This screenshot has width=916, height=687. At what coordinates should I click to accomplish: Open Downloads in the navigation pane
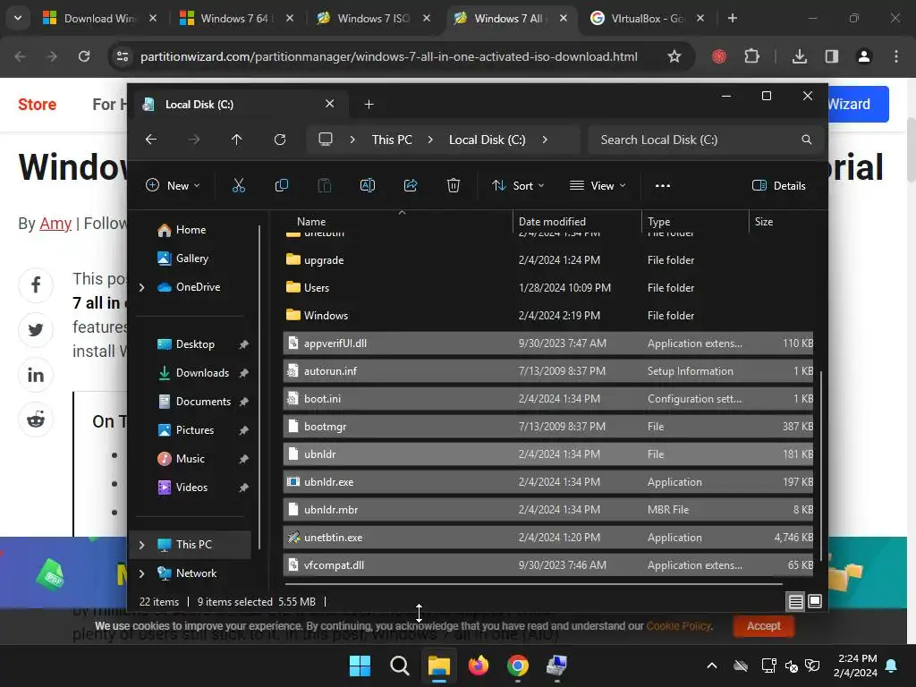tap(202, 373)
